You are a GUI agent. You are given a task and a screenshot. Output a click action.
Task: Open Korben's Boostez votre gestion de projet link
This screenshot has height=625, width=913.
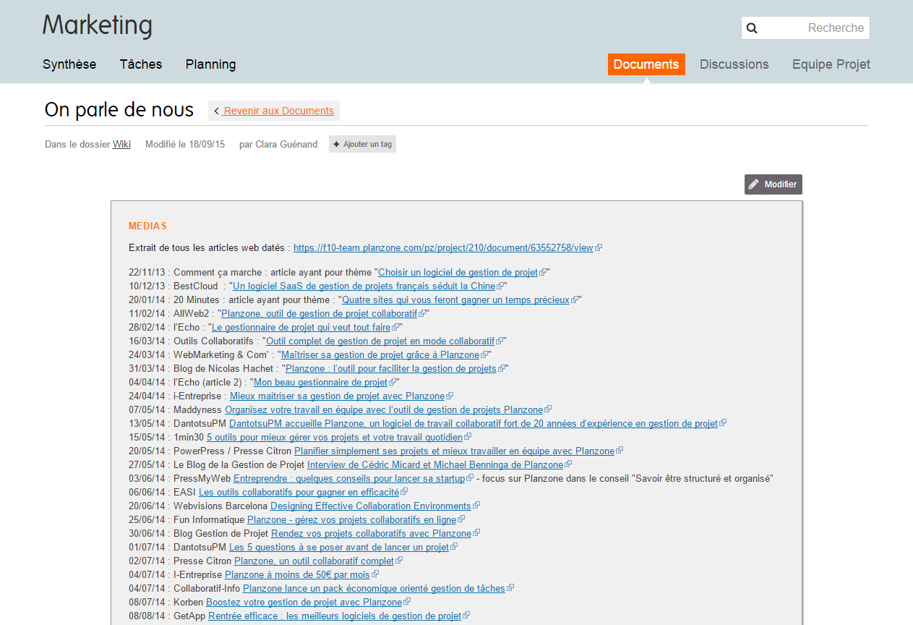click(304, 603)
